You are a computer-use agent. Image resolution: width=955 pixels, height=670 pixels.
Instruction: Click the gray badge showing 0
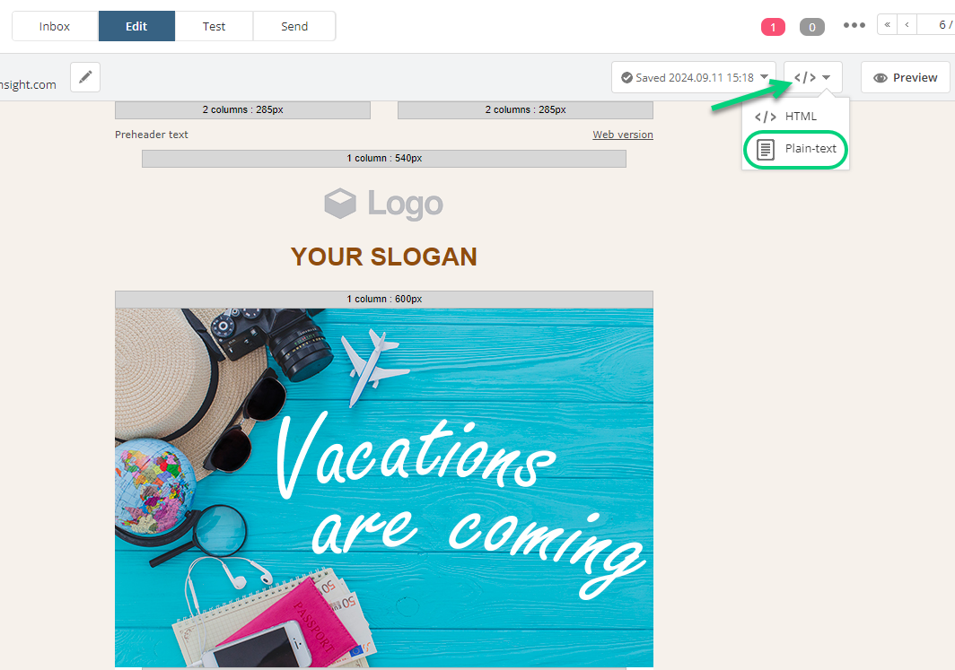click(x=812, y=27)
